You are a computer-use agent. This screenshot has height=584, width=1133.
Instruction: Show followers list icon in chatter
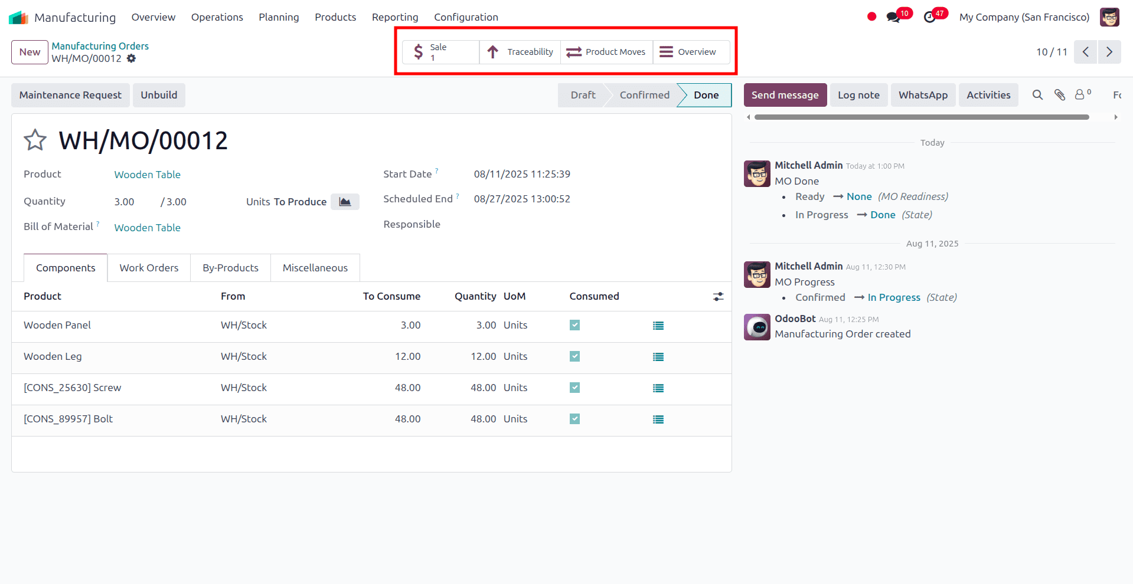click(1082, 95)
